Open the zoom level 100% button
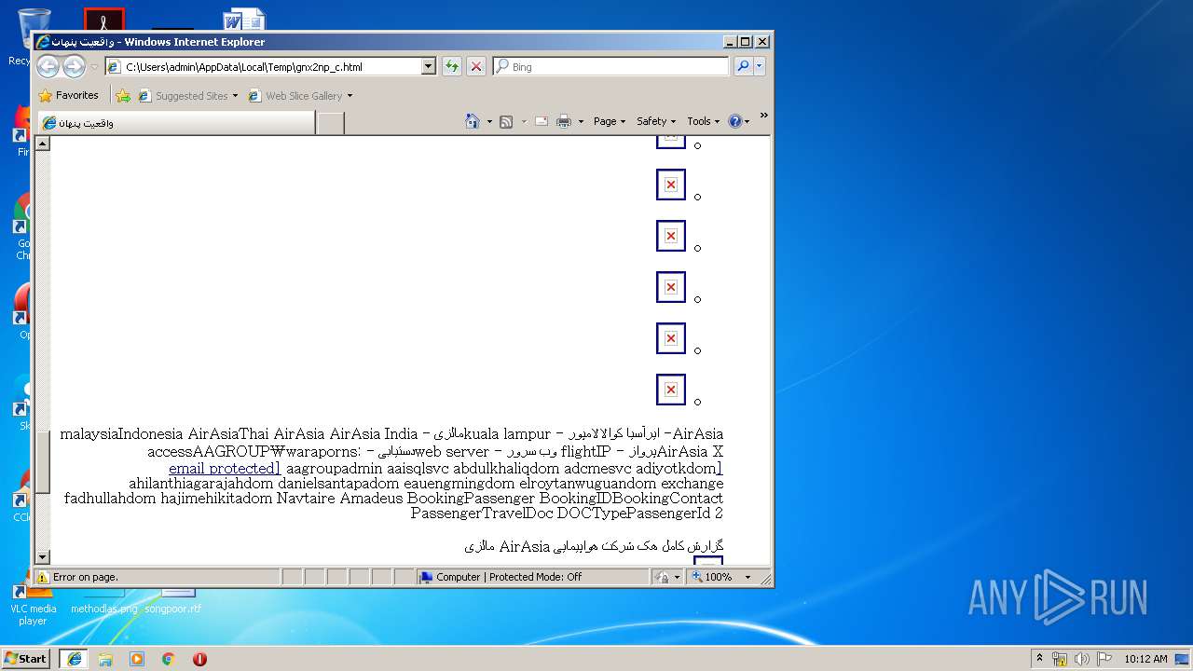The height and width of the screenshot is (671, 1193). click(x=712, y=577)
